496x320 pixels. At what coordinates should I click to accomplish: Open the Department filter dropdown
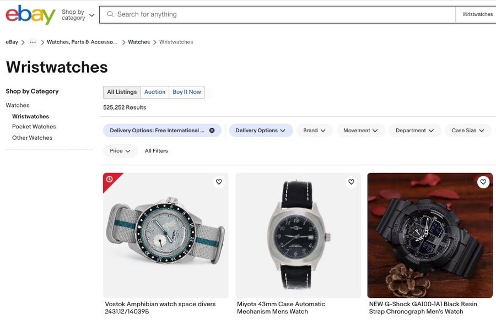(414, 130)
